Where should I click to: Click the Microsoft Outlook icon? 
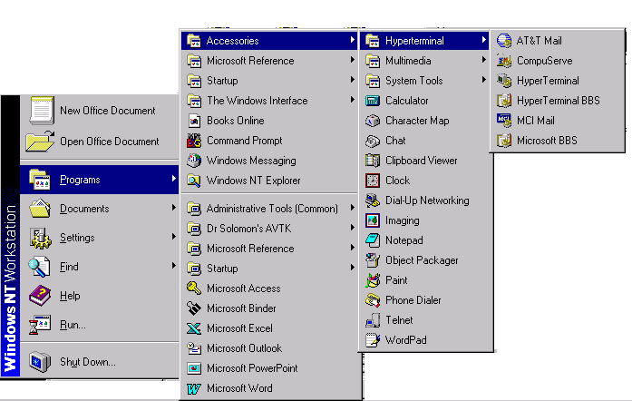194,348
